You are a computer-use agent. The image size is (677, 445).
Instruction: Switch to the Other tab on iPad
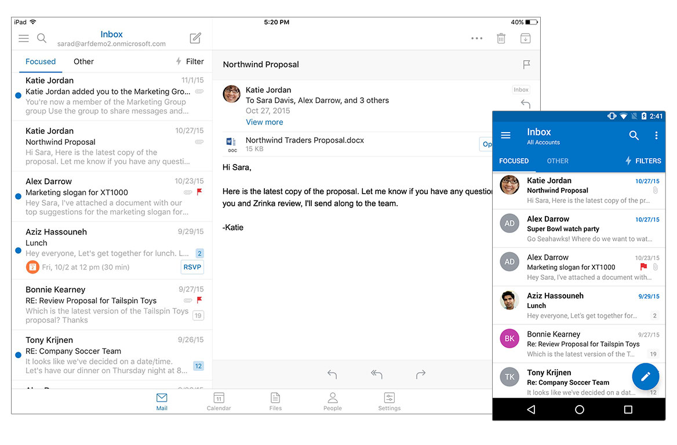click(x=83, y=61)
